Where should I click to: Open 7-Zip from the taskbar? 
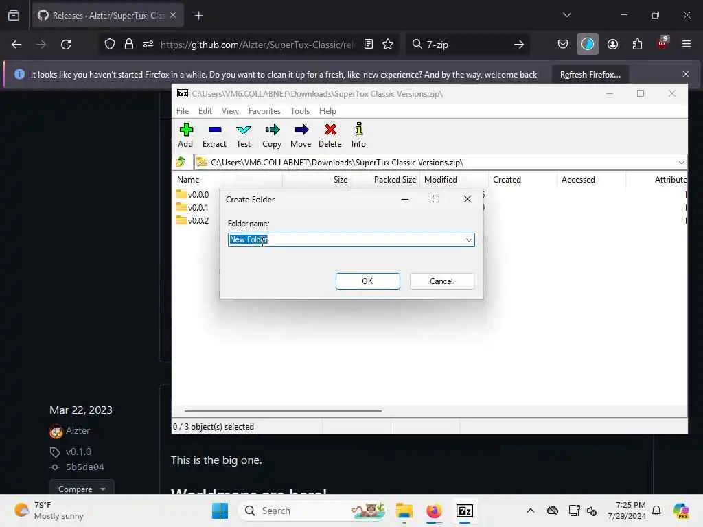pyautogui.click(x=465, y=511)
